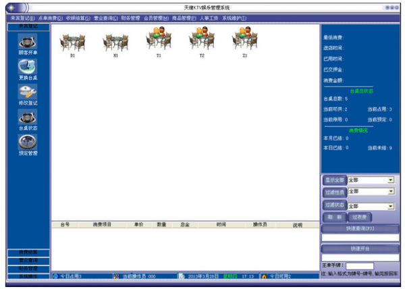Expand the 来宾登记 sidebar section header

(28, 26)
